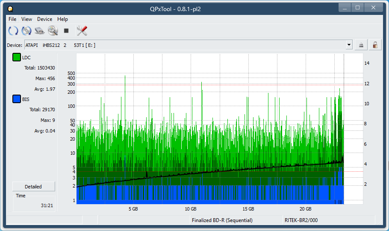The width and height of the screenshot is (389, 231).
Task: Click the green LDC color swatch
Action: click(x=17, y=58)
